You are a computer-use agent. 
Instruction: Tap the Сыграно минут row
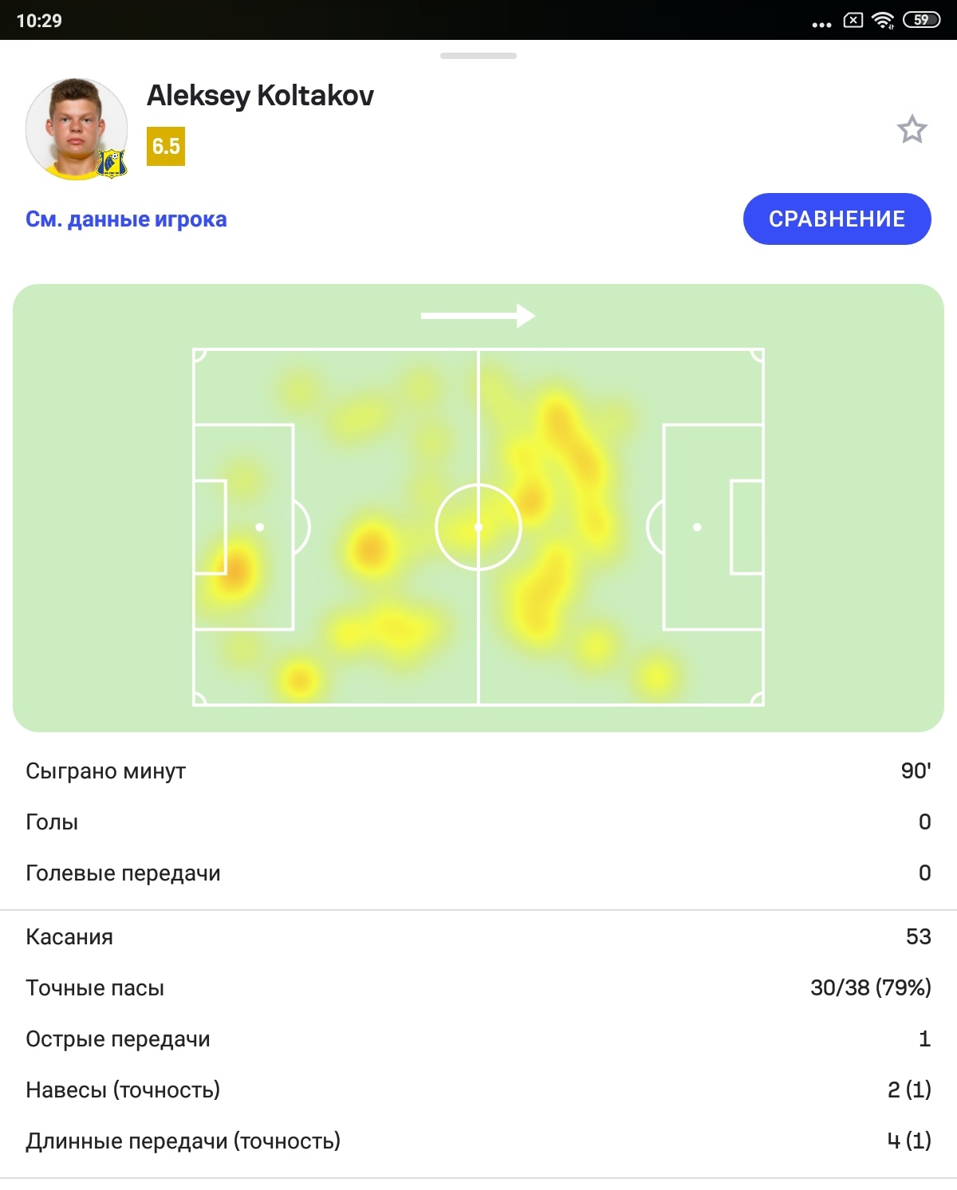pyautogui.click(x=478, y=770)
